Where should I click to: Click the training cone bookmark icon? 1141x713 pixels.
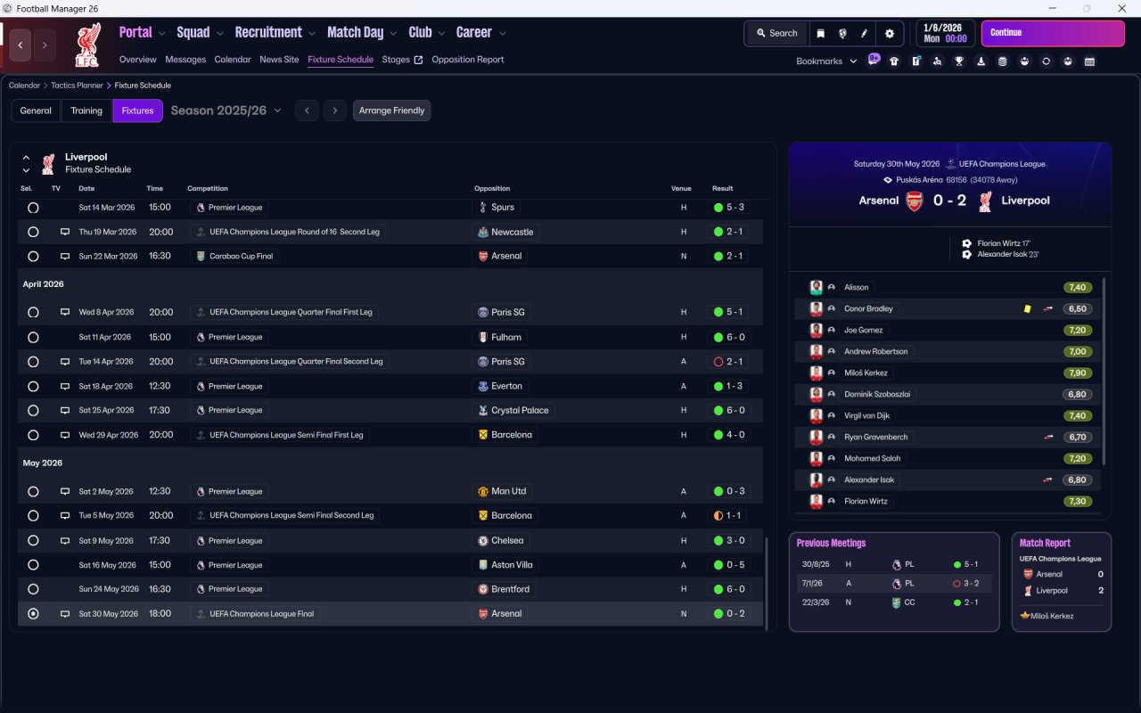[x=981, y=61]
